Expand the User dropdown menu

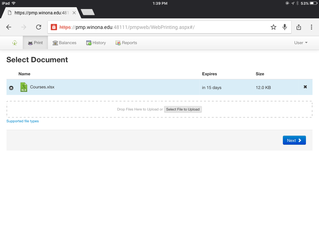[x=301, y=43]
